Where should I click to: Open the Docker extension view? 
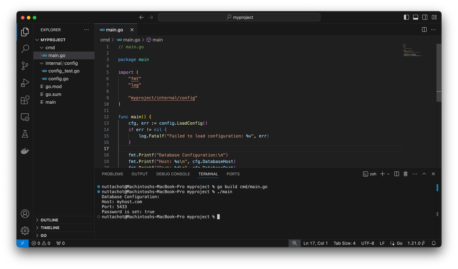tap(25, 151)
